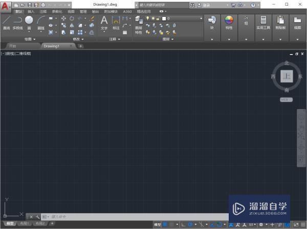The height and width of the screenshot is (229, 307).
Task: Open Layer Properties (图层特性) manager
Action: [139, 25]
